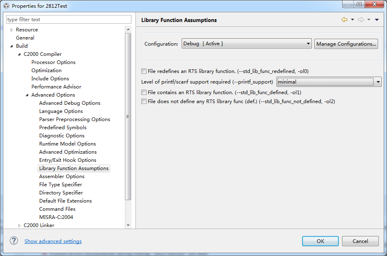The height and width of the screenshot is (256, 387).
Task: Open the view menu triangle in header
Action: [x=377, y=20]
